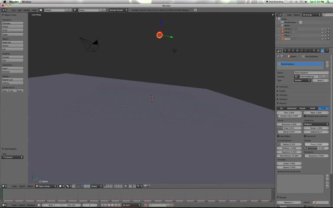Image resolution: width=333 pixels, height=208 pixels.
Task: Move fluid interaction target up
Action: click(327, 183)
